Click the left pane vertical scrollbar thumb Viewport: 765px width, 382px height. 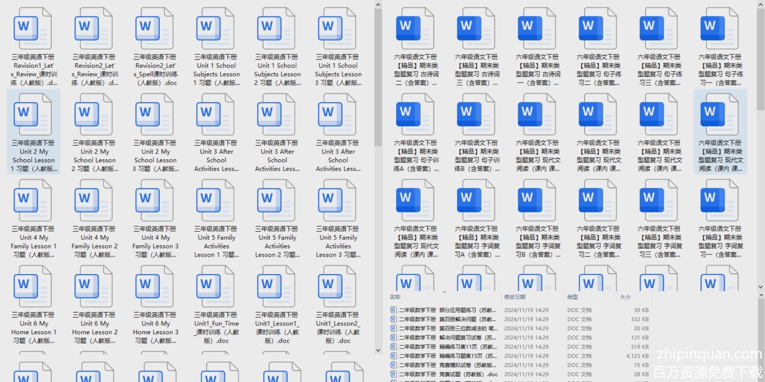click(x=378, y=76)
